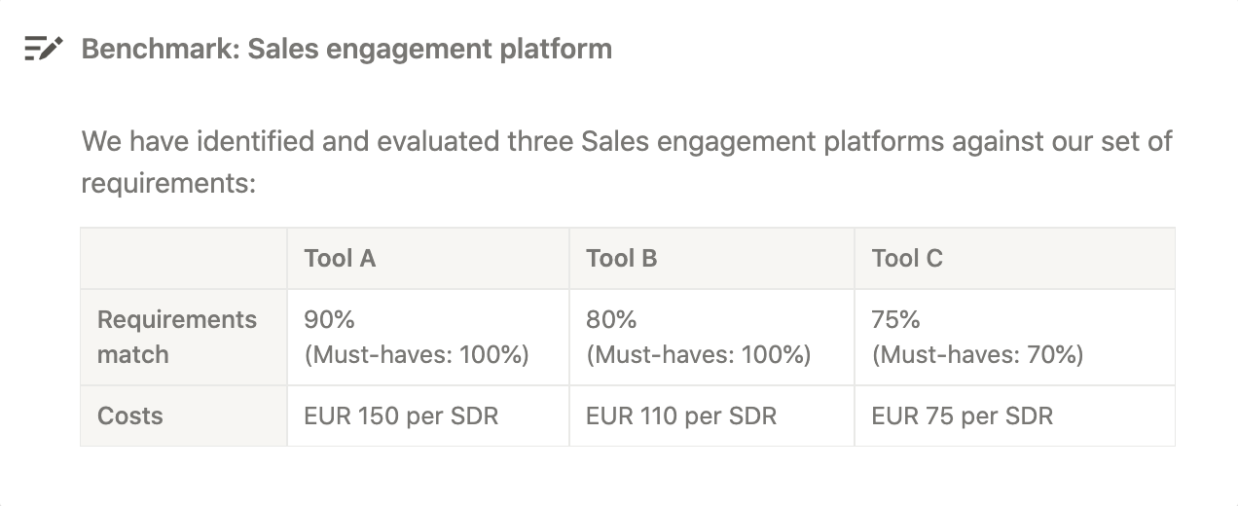Click the empty top-left table header cell
1238x506 pixels.
(184, 258)
